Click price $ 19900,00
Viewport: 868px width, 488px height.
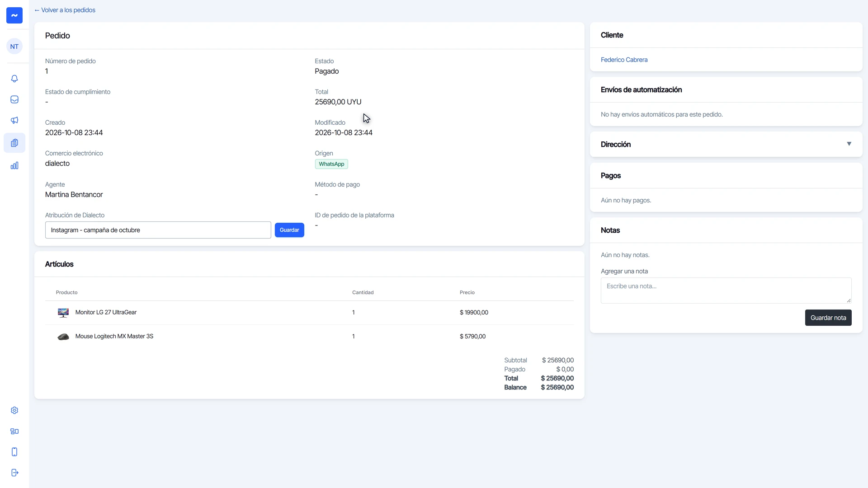pyautogui.click(x=474, y=312)
